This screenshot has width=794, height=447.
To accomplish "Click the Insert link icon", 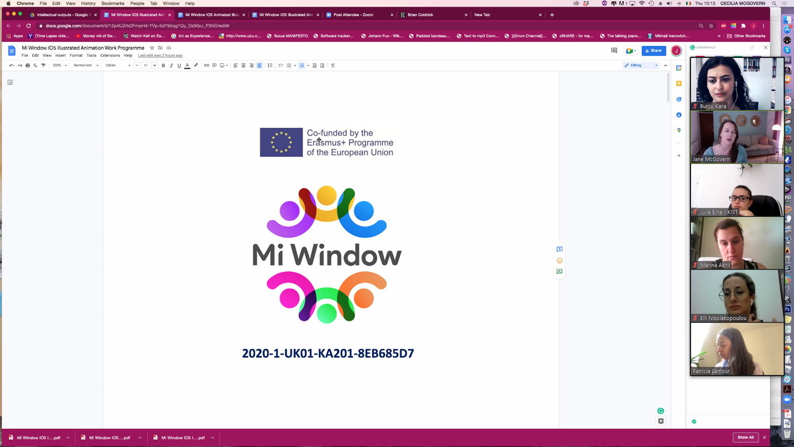I will click(x=206, y=65).
